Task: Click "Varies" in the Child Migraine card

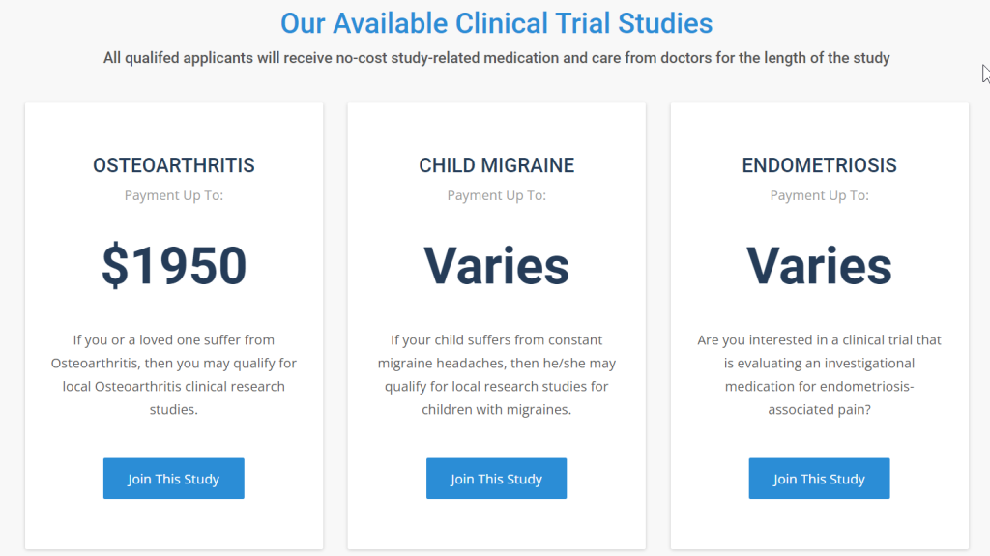Action: click(496, 266)
